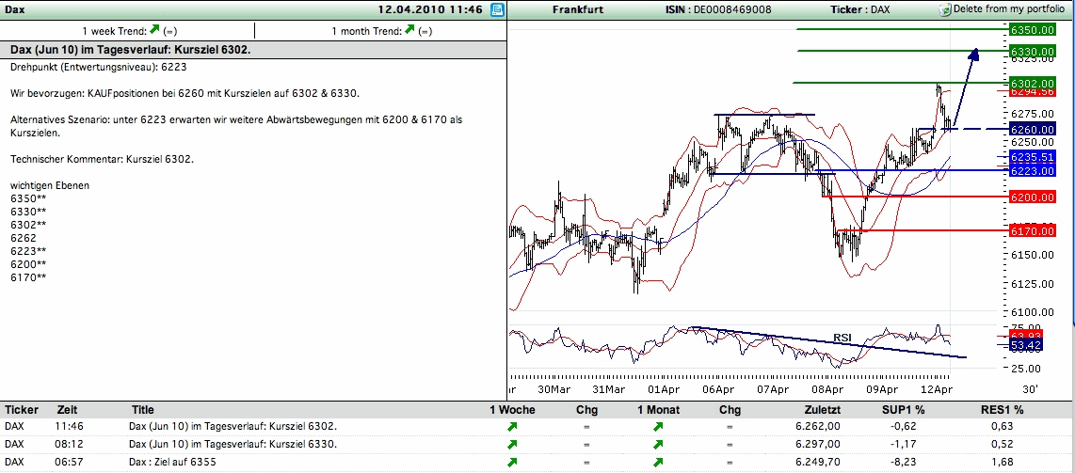1075x473 pixels.
Task: Click the -8,23 SUP1 value
Action: 902,462
